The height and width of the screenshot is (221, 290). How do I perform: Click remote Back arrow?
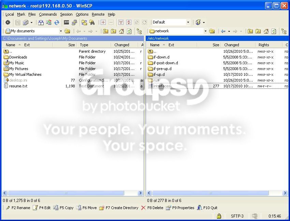(x=223, y=31)
